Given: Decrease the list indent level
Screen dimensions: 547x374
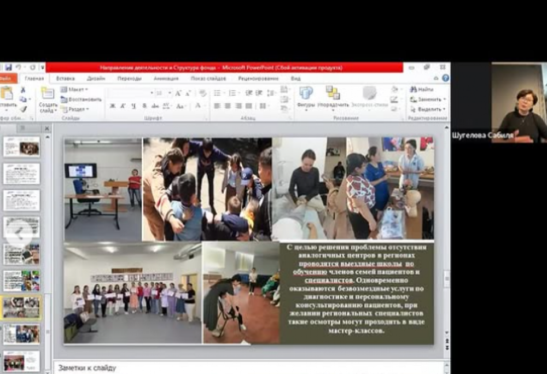Looking at the screenshot, I should click(x=249, y=93).
